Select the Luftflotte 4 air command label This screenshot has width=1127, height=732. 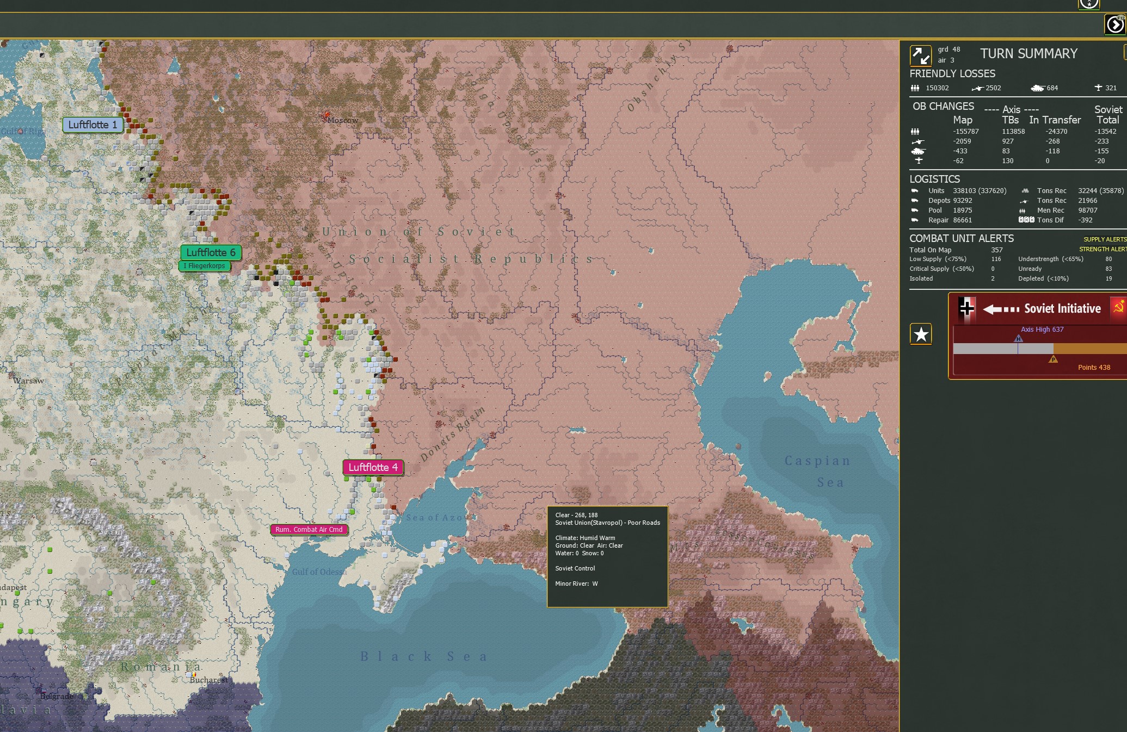coord(373,467)
